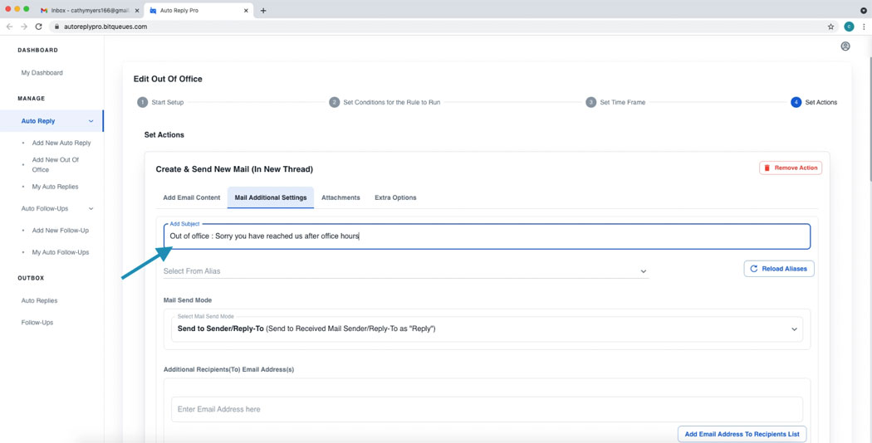Jump to step 1 Start Setup
The image size is (872, 443).
coord(142,102)
